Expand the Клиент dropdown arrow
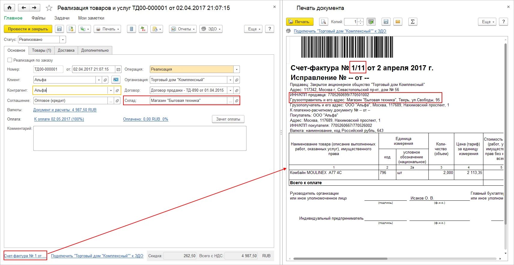This screenshot has height=265, width=514. pyautogui.click(x=99, y=80)
